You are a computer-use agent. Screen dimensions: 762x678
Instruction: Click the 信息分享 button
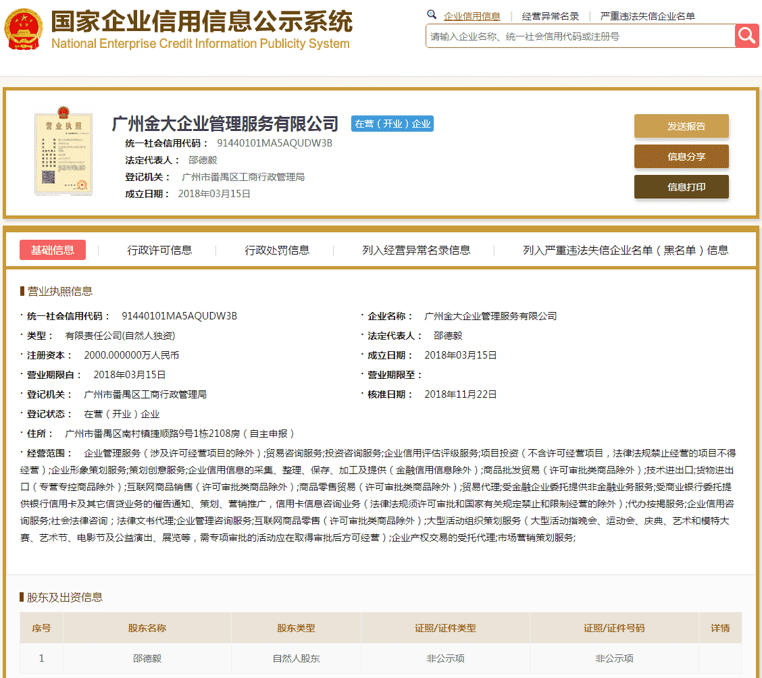click(x=682, y=157)
